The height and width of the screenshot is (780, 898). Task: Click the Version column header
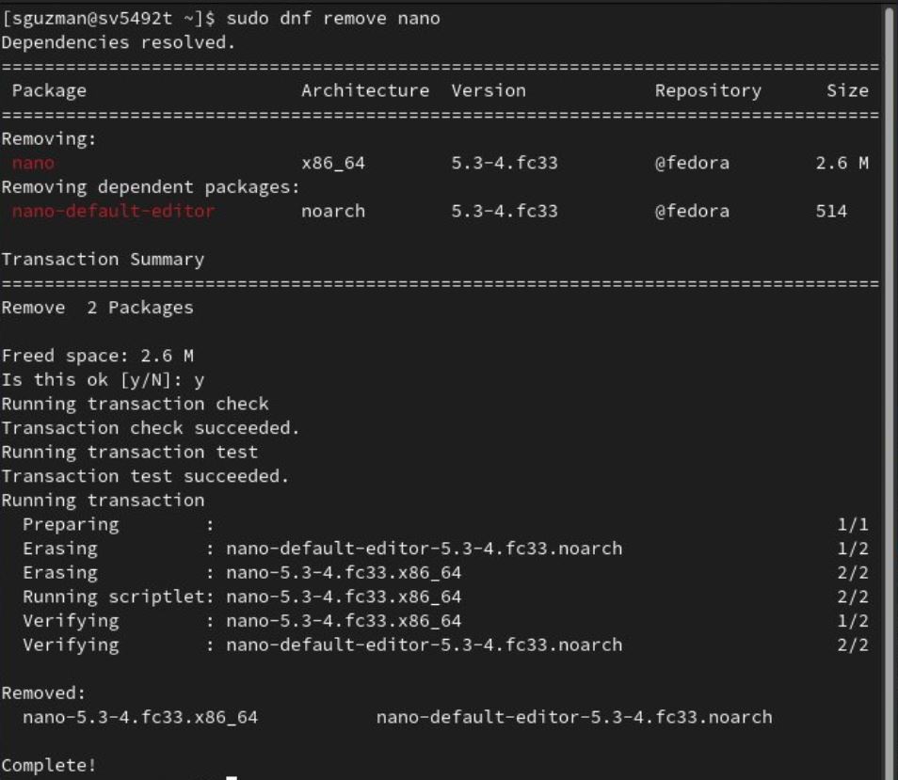tap(489, 91)
